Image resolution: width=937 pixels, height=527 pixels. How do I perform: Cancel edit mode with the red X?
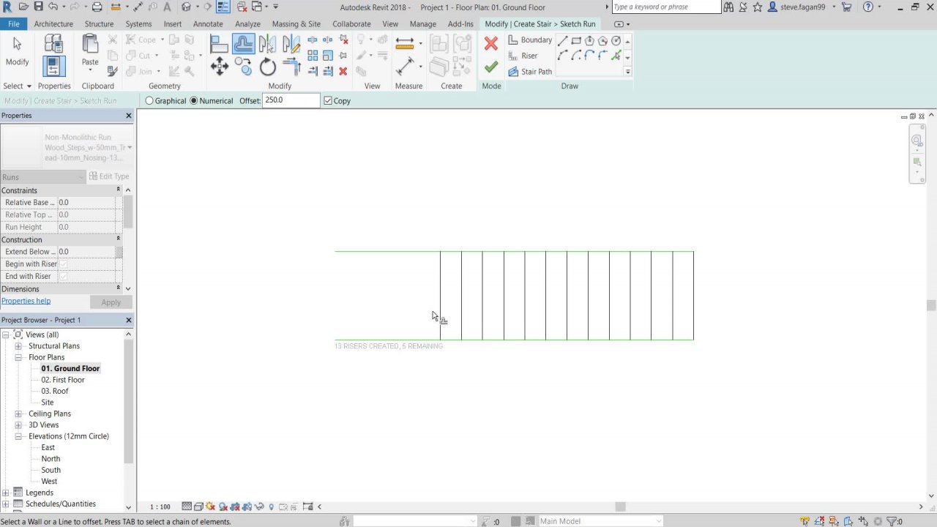click(x=491, y=44)
